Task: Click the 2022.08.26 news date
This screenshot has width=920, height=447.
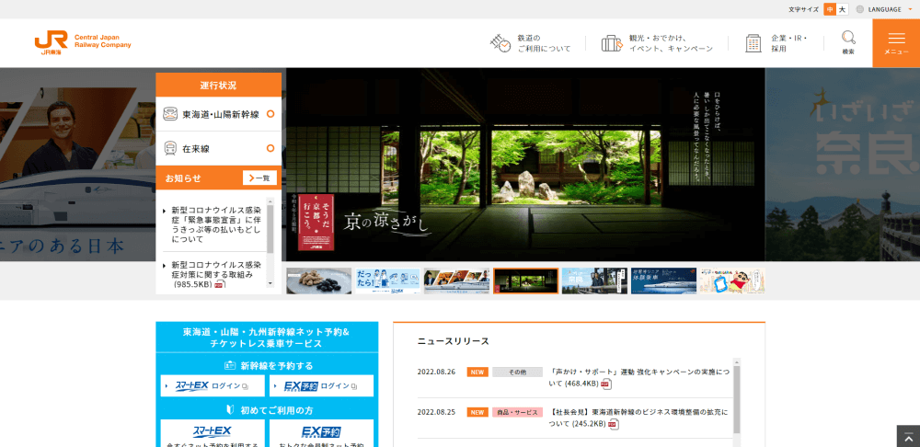Action: point(436,372)
